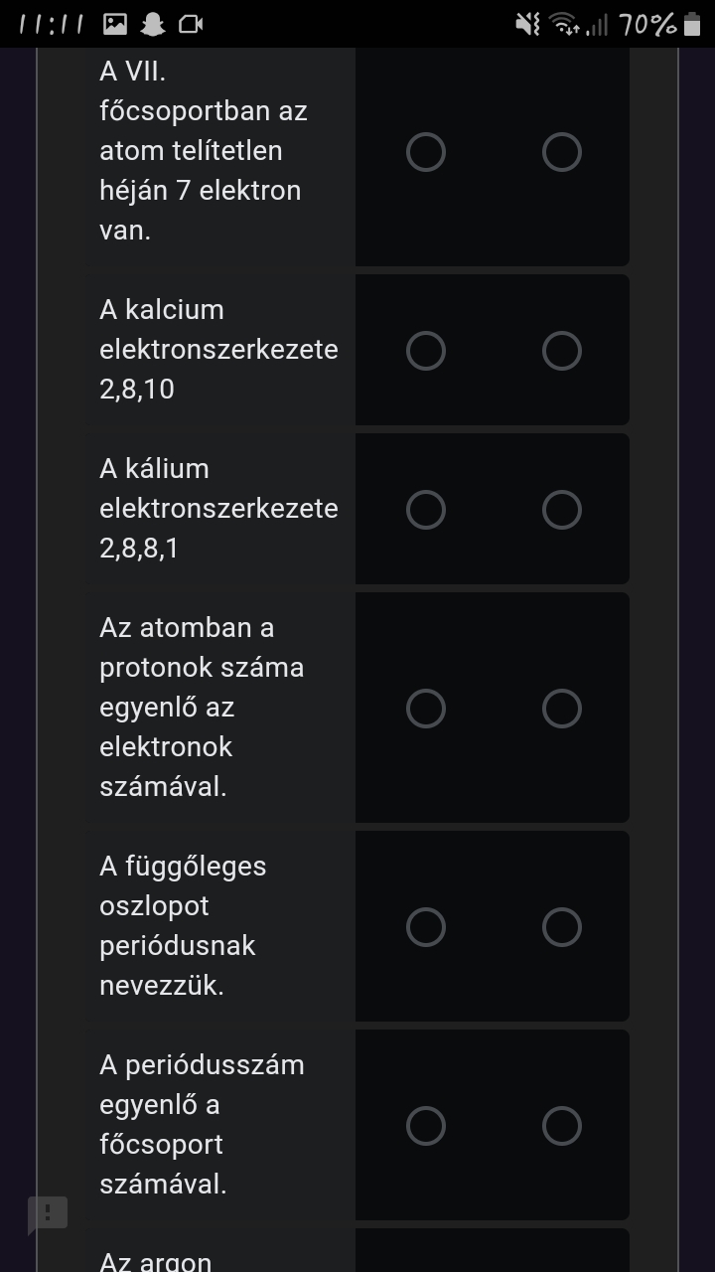715x1272 pixels.
Task: Select first radio for VII. főcsoport statement
Action: [426, 152]
